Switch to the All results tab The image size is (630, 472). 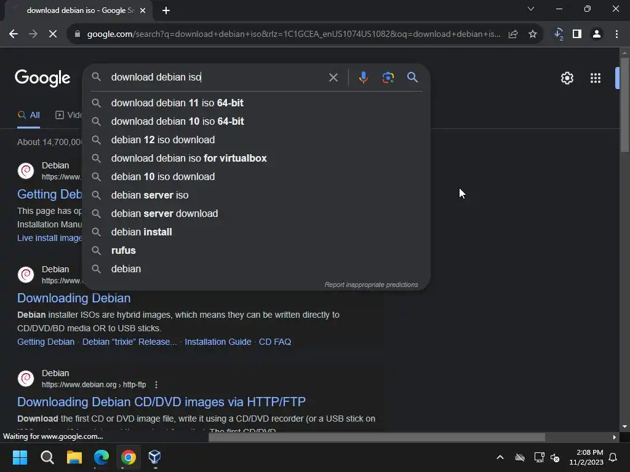pyautogui.click(x=28, y=115)
